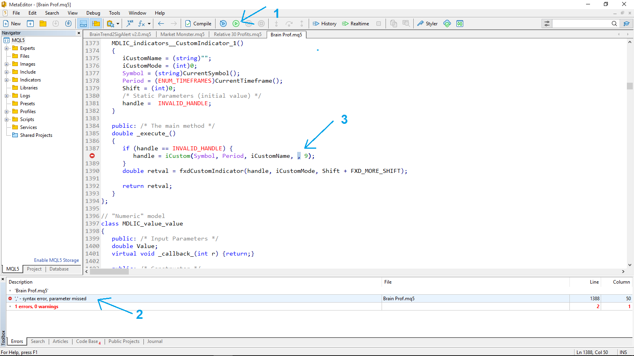Click the search magnifier button
The image size is (634, 356).
(x=614, y=24)
